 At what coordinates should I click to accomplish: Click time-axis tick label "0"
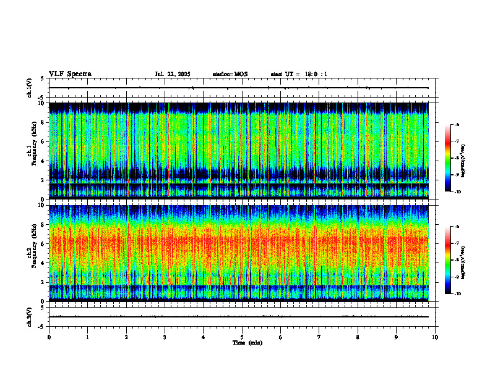49,337
